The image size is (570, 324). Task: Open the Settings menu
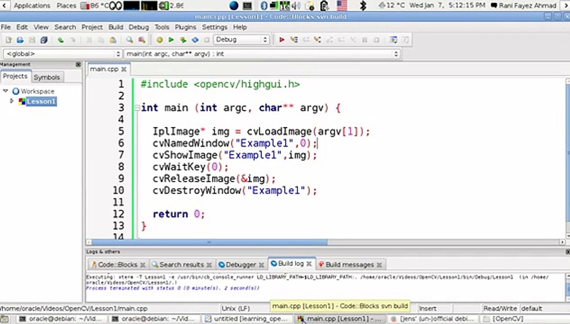pos(215,27)
